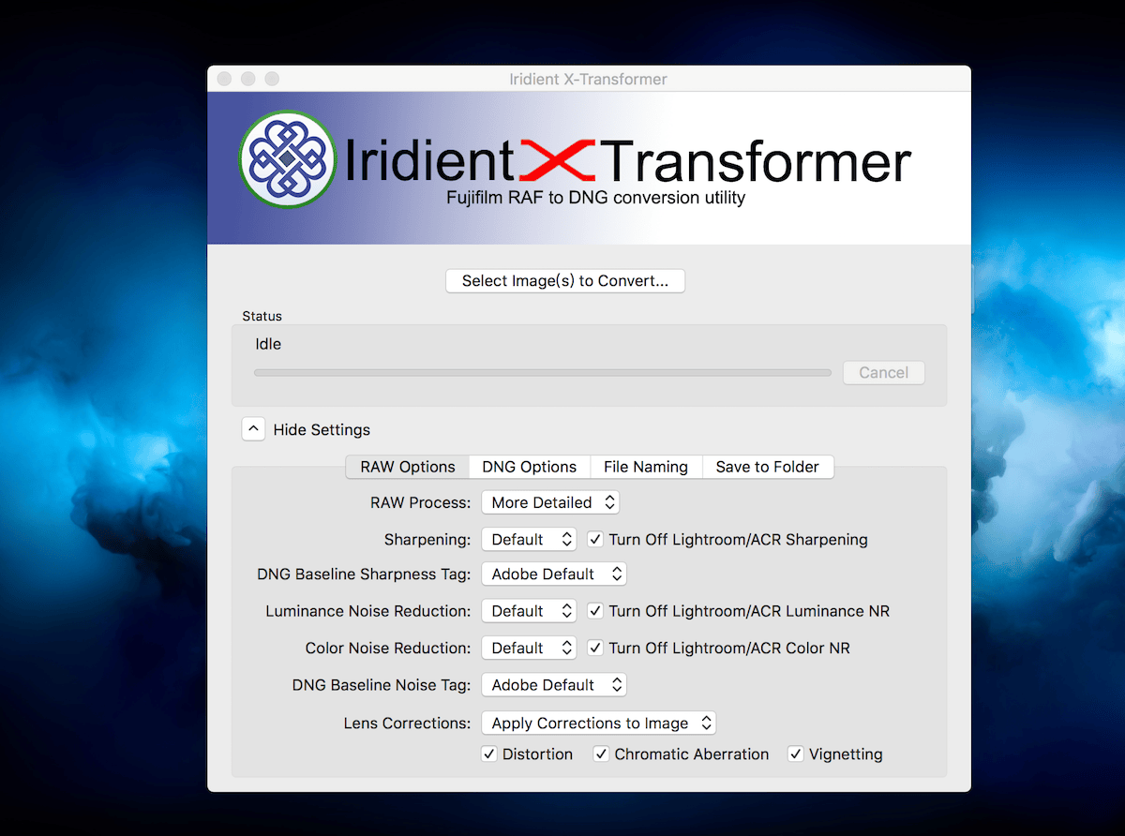Click the Luminance Noise Reduction label
The width and height of the screenshot is (1125, 836).
click(368, 611)
